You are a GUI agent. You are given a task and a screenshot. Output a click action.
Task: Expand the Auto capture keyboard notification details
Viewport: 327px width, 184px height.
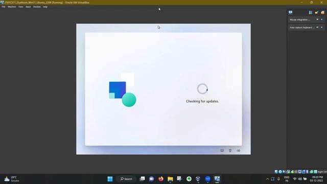tap(317, 27)
